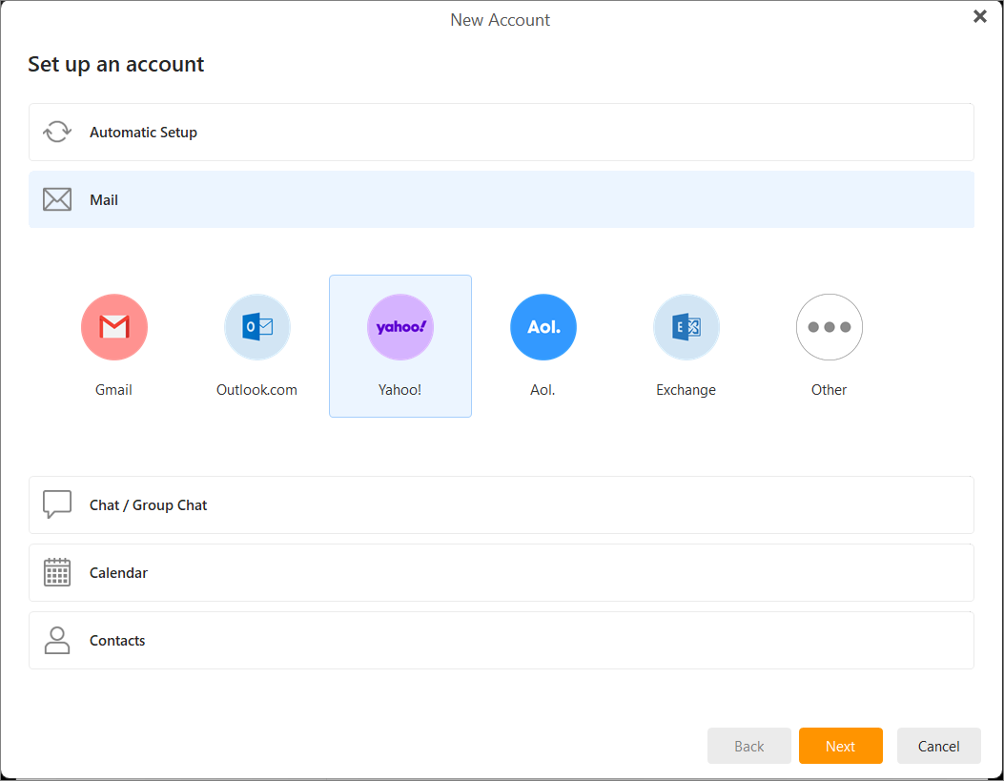Expand the Contacts section label
The width and height of the screenshot is (1004, 781).
coord(117,641)
